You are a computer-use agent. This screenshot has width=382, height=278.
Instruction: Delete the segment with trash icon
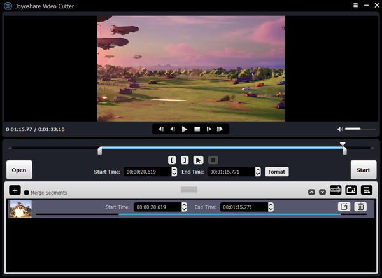point(360,207)
